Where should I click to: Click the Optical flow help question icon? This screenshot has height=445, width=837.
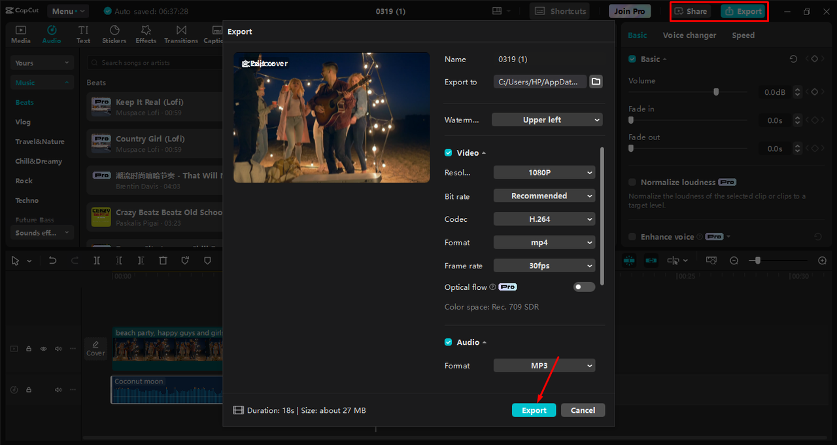tap(493, 287)
